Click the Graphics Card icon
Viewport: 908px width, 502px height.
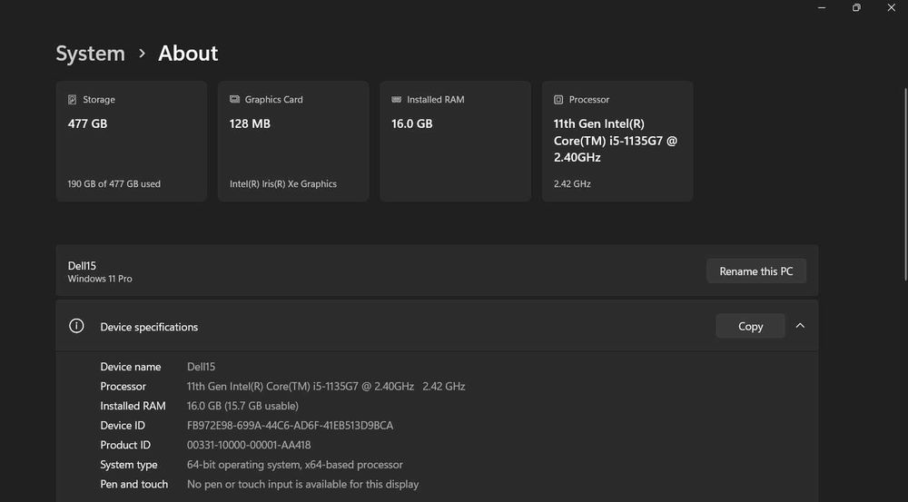click(234, 100)
